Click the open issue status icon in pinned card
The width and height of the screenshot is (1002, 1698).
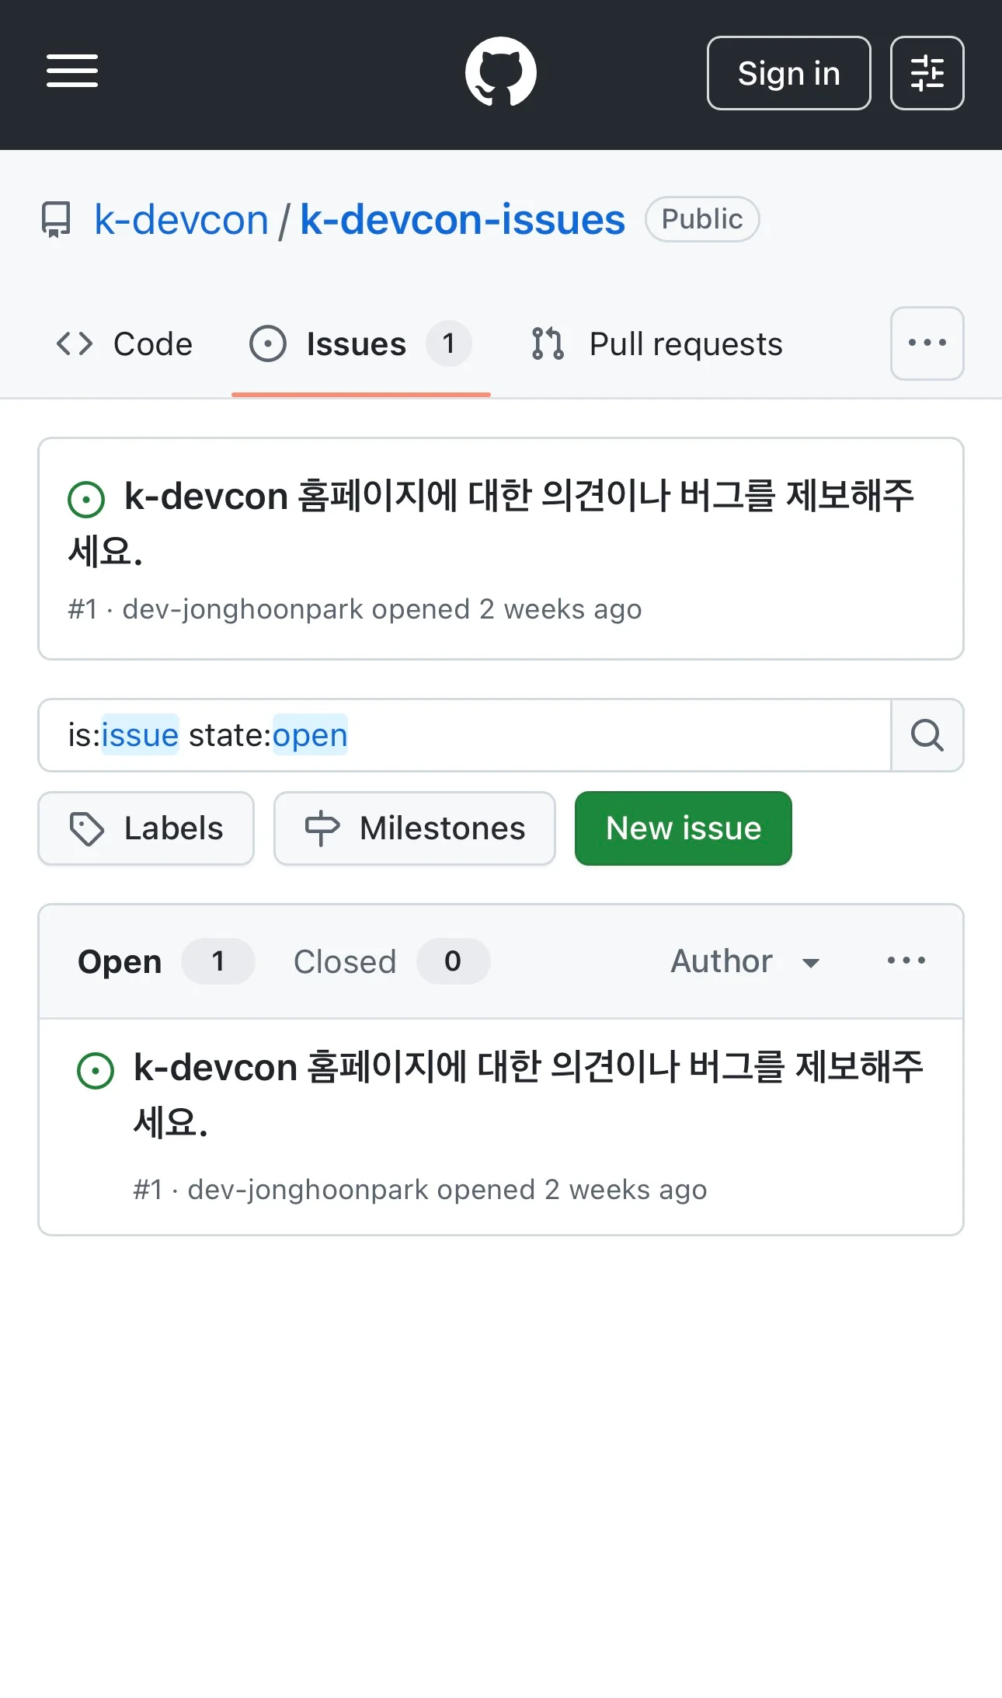86,499
